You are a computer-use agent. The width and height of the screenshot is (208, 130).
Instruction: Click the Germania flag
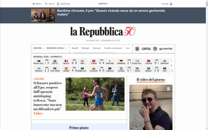tap(121, 61)
